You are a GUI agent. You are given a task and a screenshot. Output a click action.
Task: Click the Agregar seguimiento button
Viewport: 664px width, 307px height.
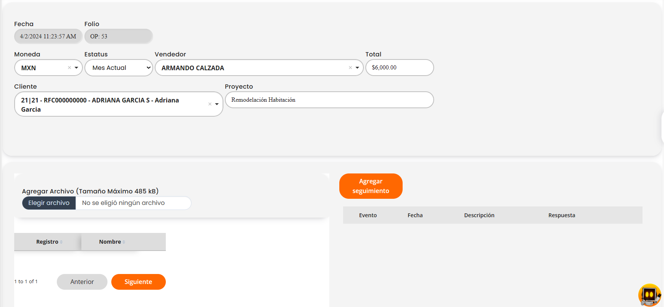point(371,186)
